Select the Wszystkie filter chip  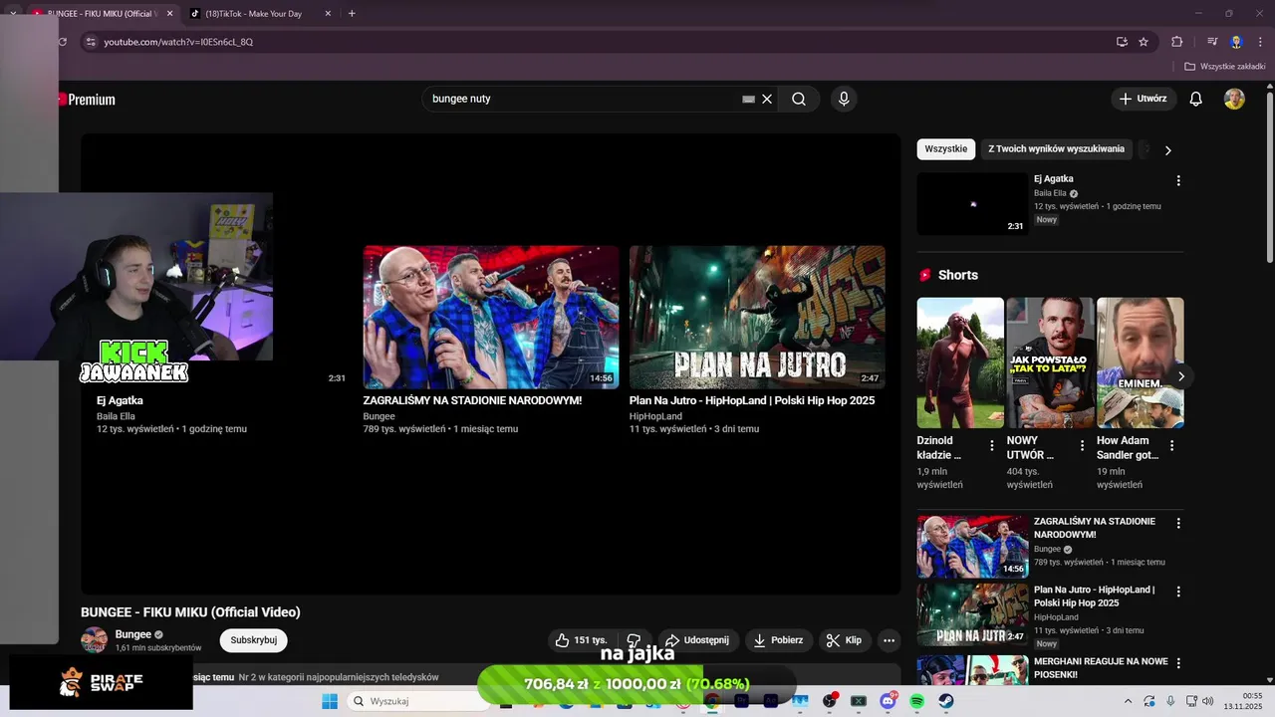tap(945, 149)
